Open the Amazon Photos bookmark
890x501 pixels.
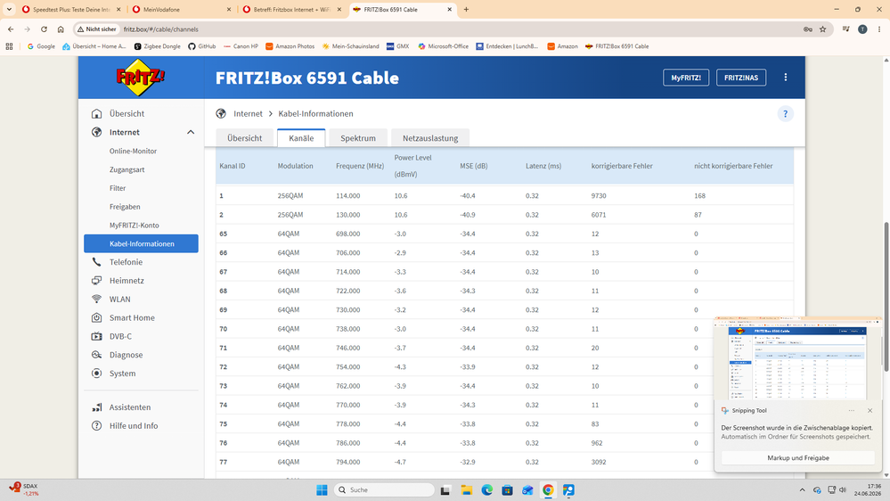point(290,46)
